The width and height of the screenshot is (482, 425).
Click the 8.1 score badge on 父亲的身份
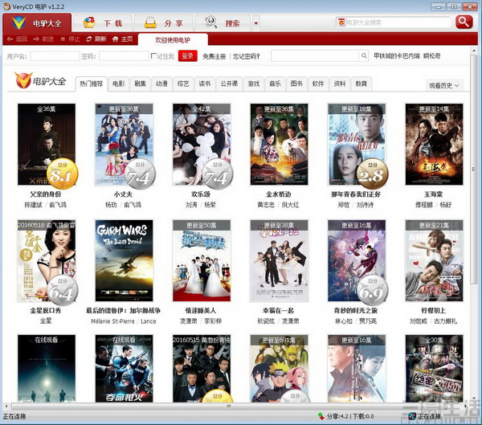tap(63, 174)
